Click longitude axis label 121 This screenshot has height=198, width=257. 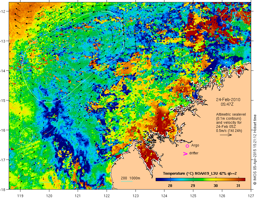coord(78,196)
